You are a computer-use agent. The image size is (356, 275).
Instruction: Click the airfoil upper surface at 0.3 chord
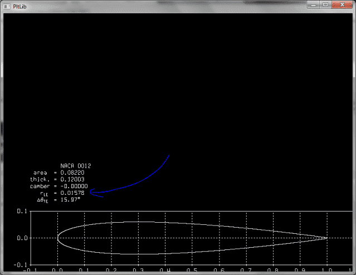coord(138,222)
